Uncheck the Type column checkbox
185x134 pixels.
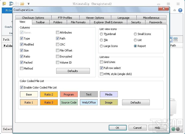click(21, 38)
